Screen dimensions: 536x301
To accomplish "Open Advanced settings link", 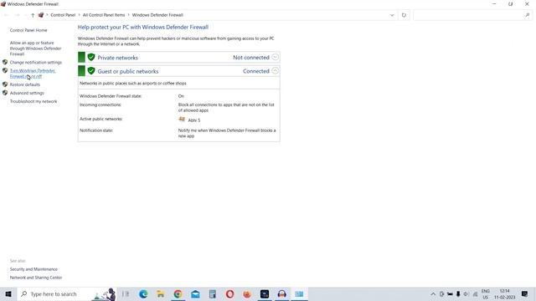I will [27, 93].
